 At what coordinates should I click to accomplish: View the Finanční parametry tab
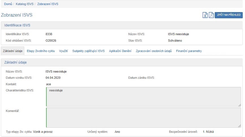(189, 51)
